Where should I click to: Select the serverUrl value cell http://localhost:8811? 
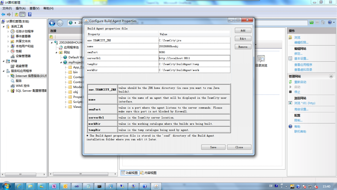194,58
